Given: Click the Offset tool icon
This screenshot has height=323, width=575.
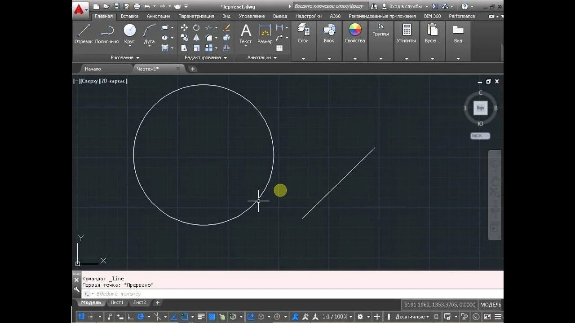Looking at the screenshot, I should pos(226,48).
